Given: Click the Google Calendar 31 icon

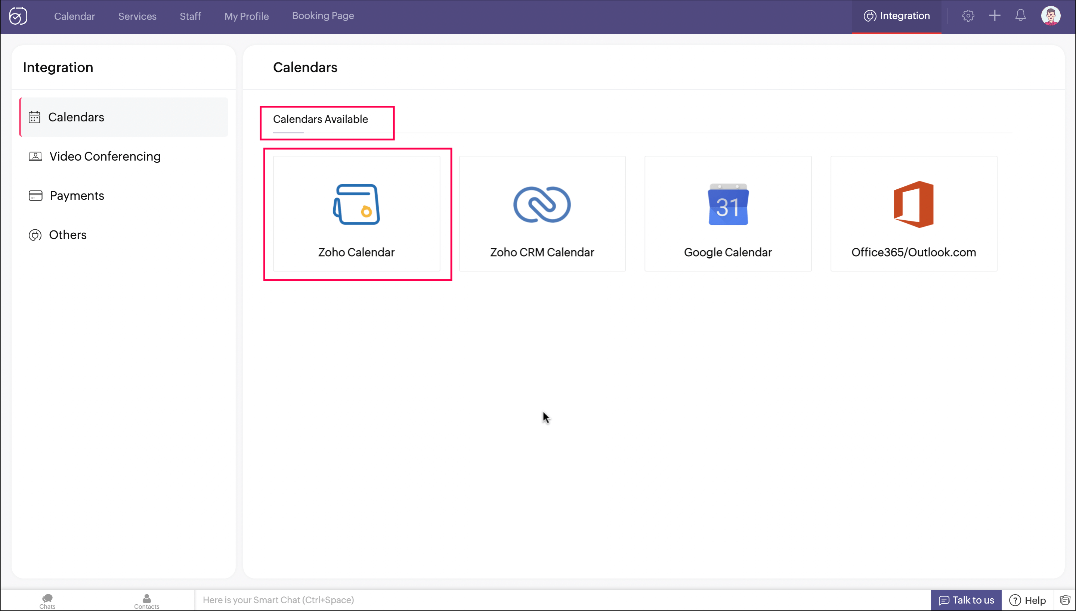Looking at the screenshot, I should click(728, 204).
